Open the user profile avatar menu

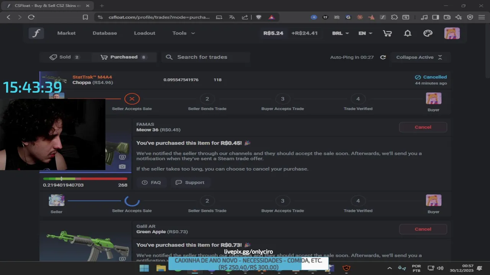452,33
